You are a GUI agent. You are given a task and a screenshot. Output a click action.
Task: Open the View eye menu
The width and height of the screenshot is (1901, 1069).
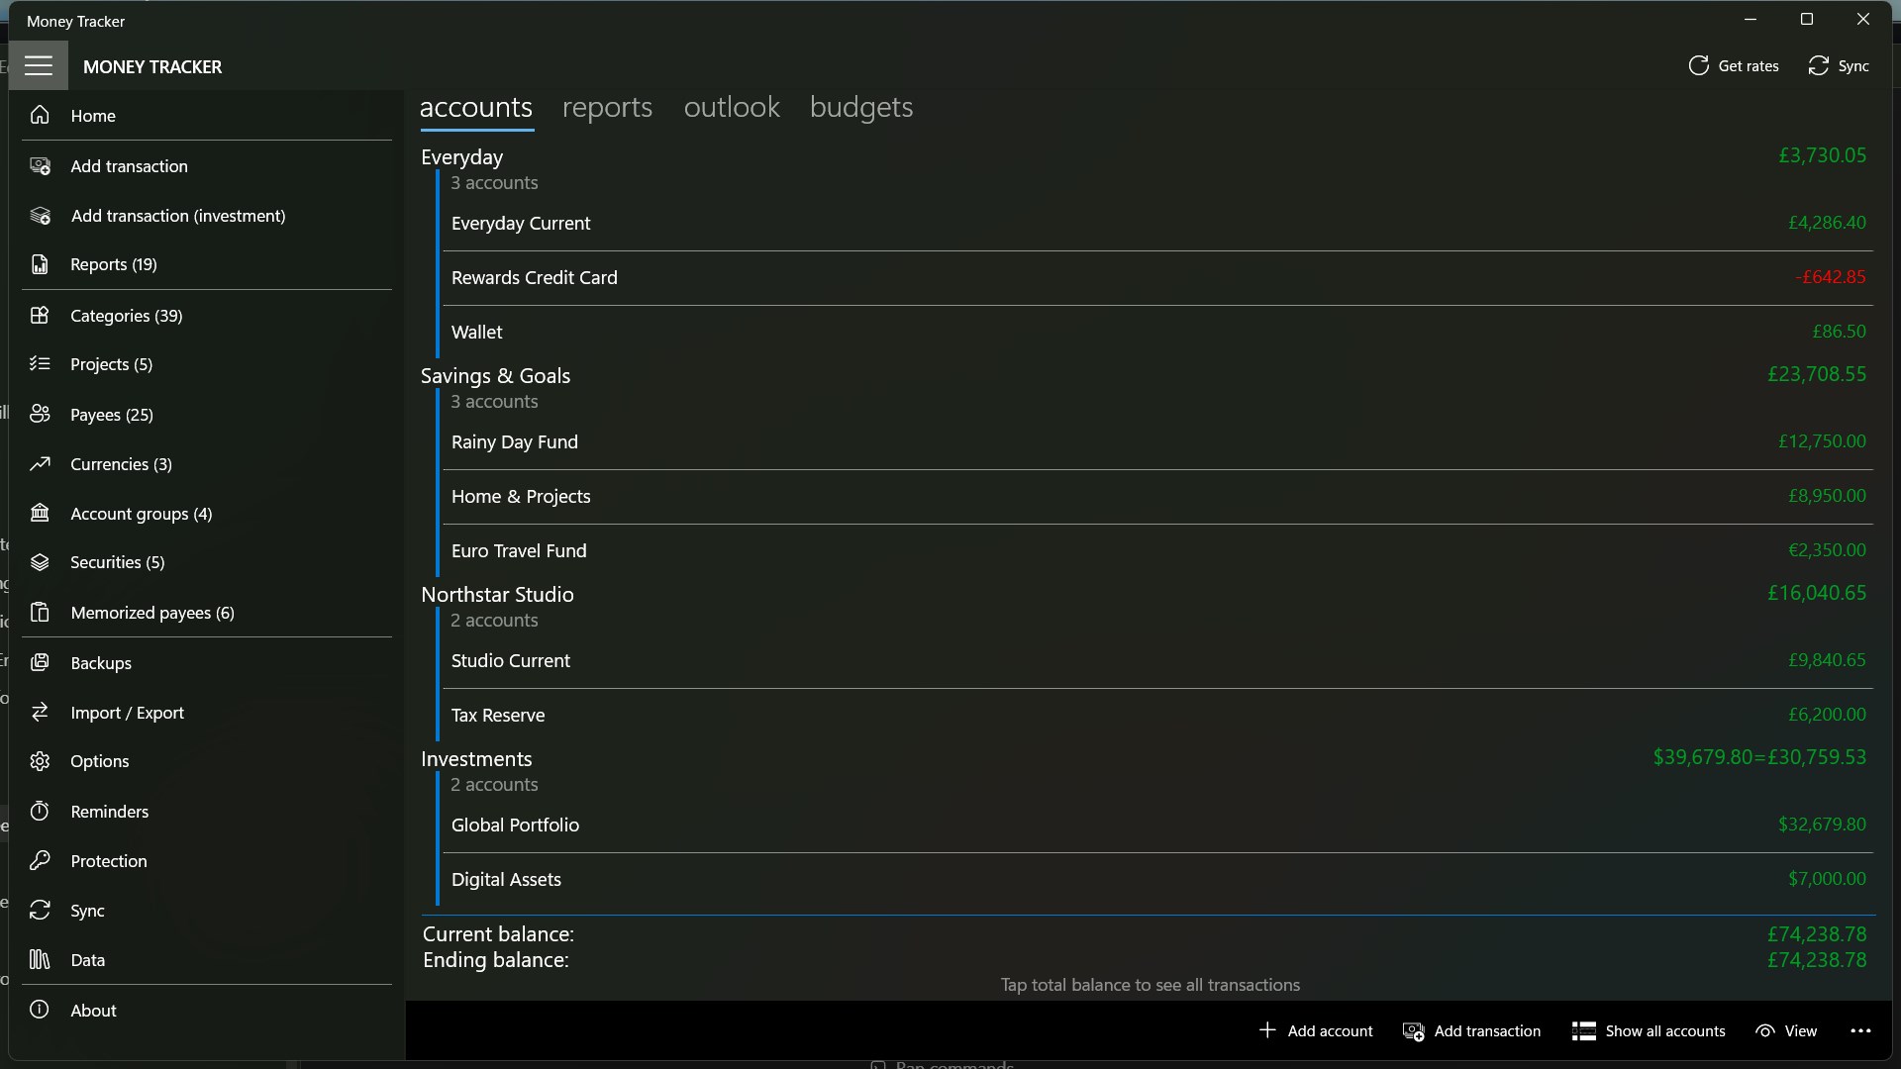coord(1786,1031)
